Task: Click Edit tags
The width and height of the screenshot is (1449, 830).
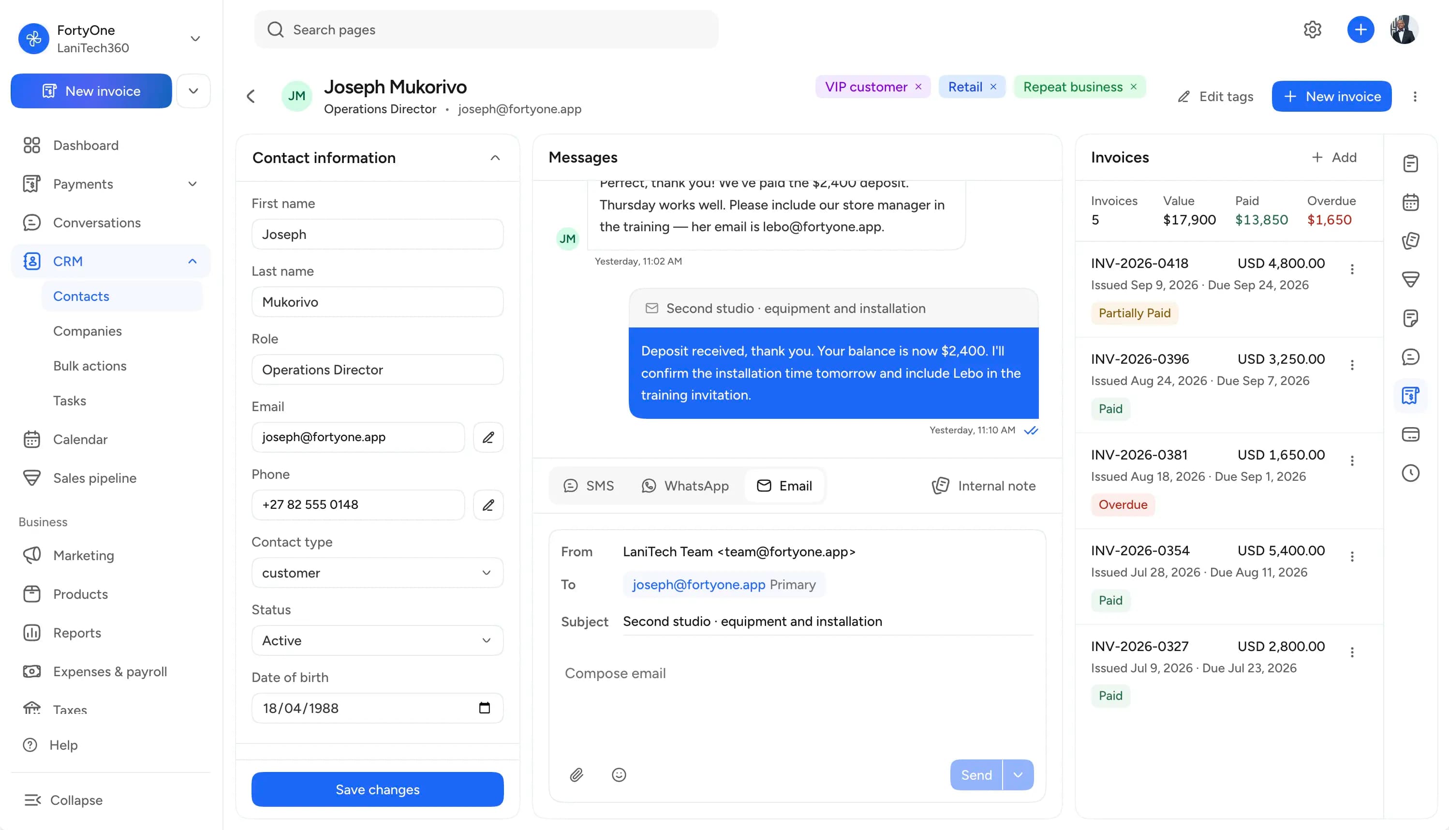Action: [x=1215, y=96]
